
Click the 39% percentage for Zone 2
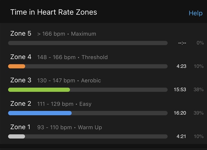[x=199, y=113]
